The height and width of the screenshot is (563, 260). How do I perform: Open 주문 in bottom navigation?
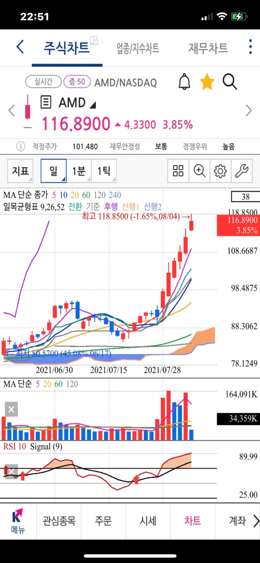pos(103,521)
